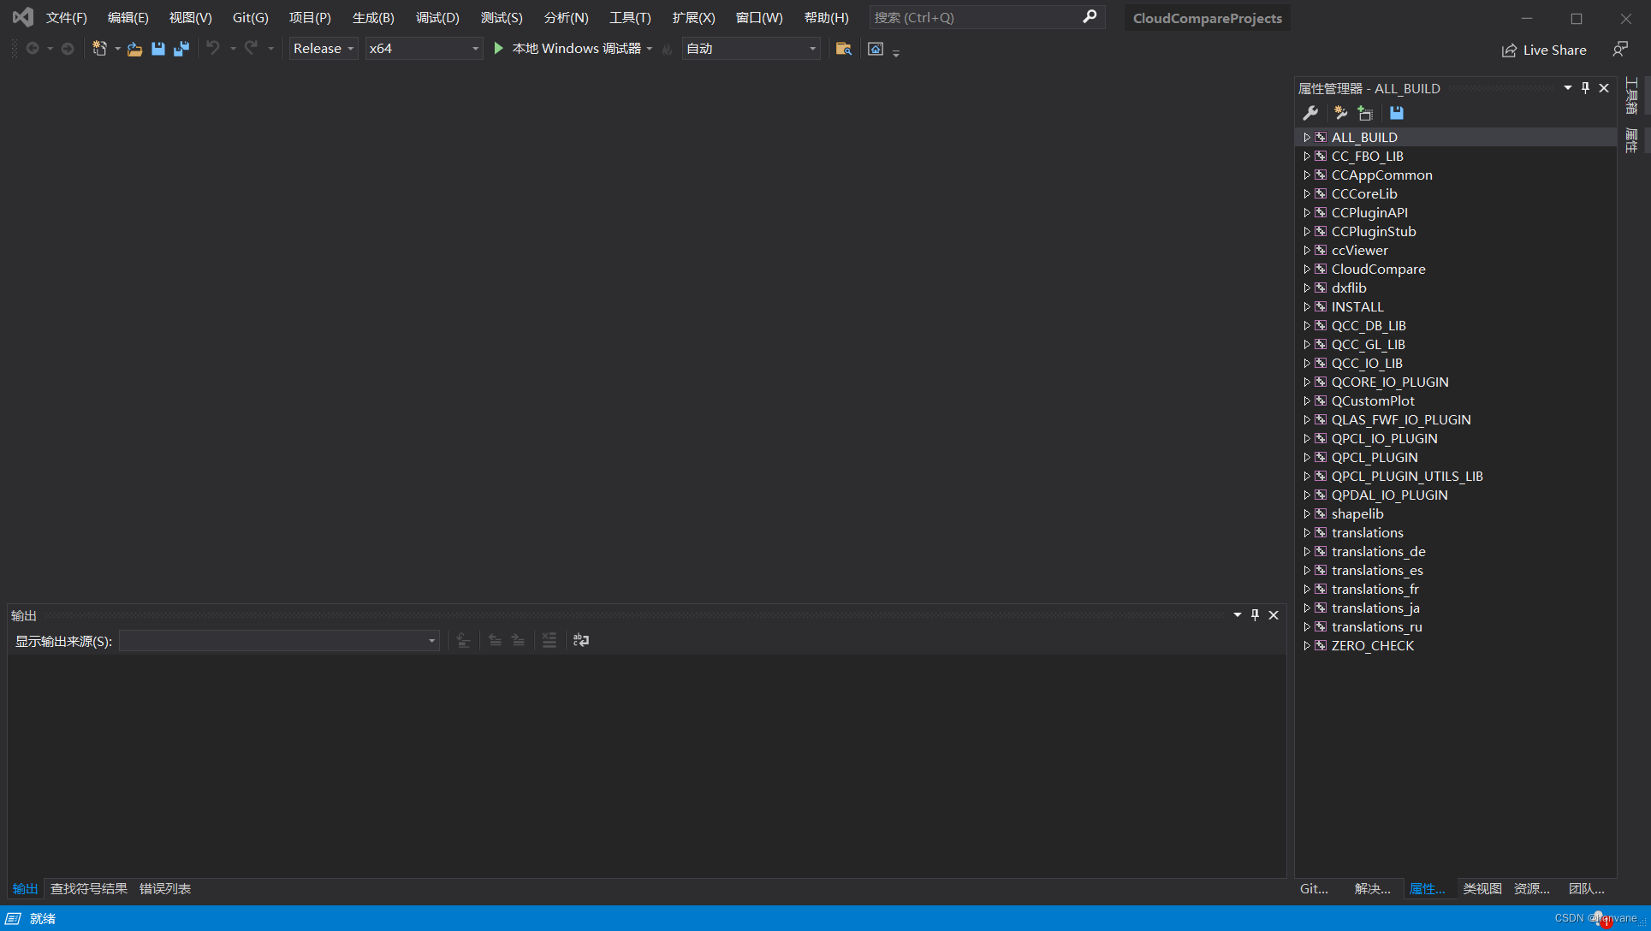Click inside the 搜索 search box
This screenshot has height=931, width=1651.
(959, 17)
